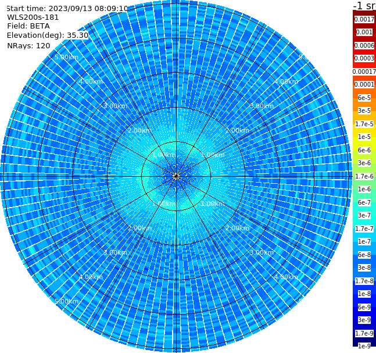Select the 2.00km ring label in upper-right quadrant
Viewport: 376px width, 353px height.
pyautogui.click(x=237, y=130)
